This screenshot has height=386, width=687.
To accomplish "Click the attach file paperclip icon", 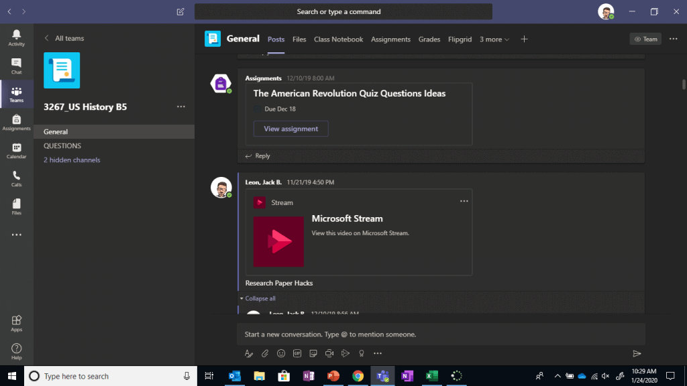I will (265, 353).
